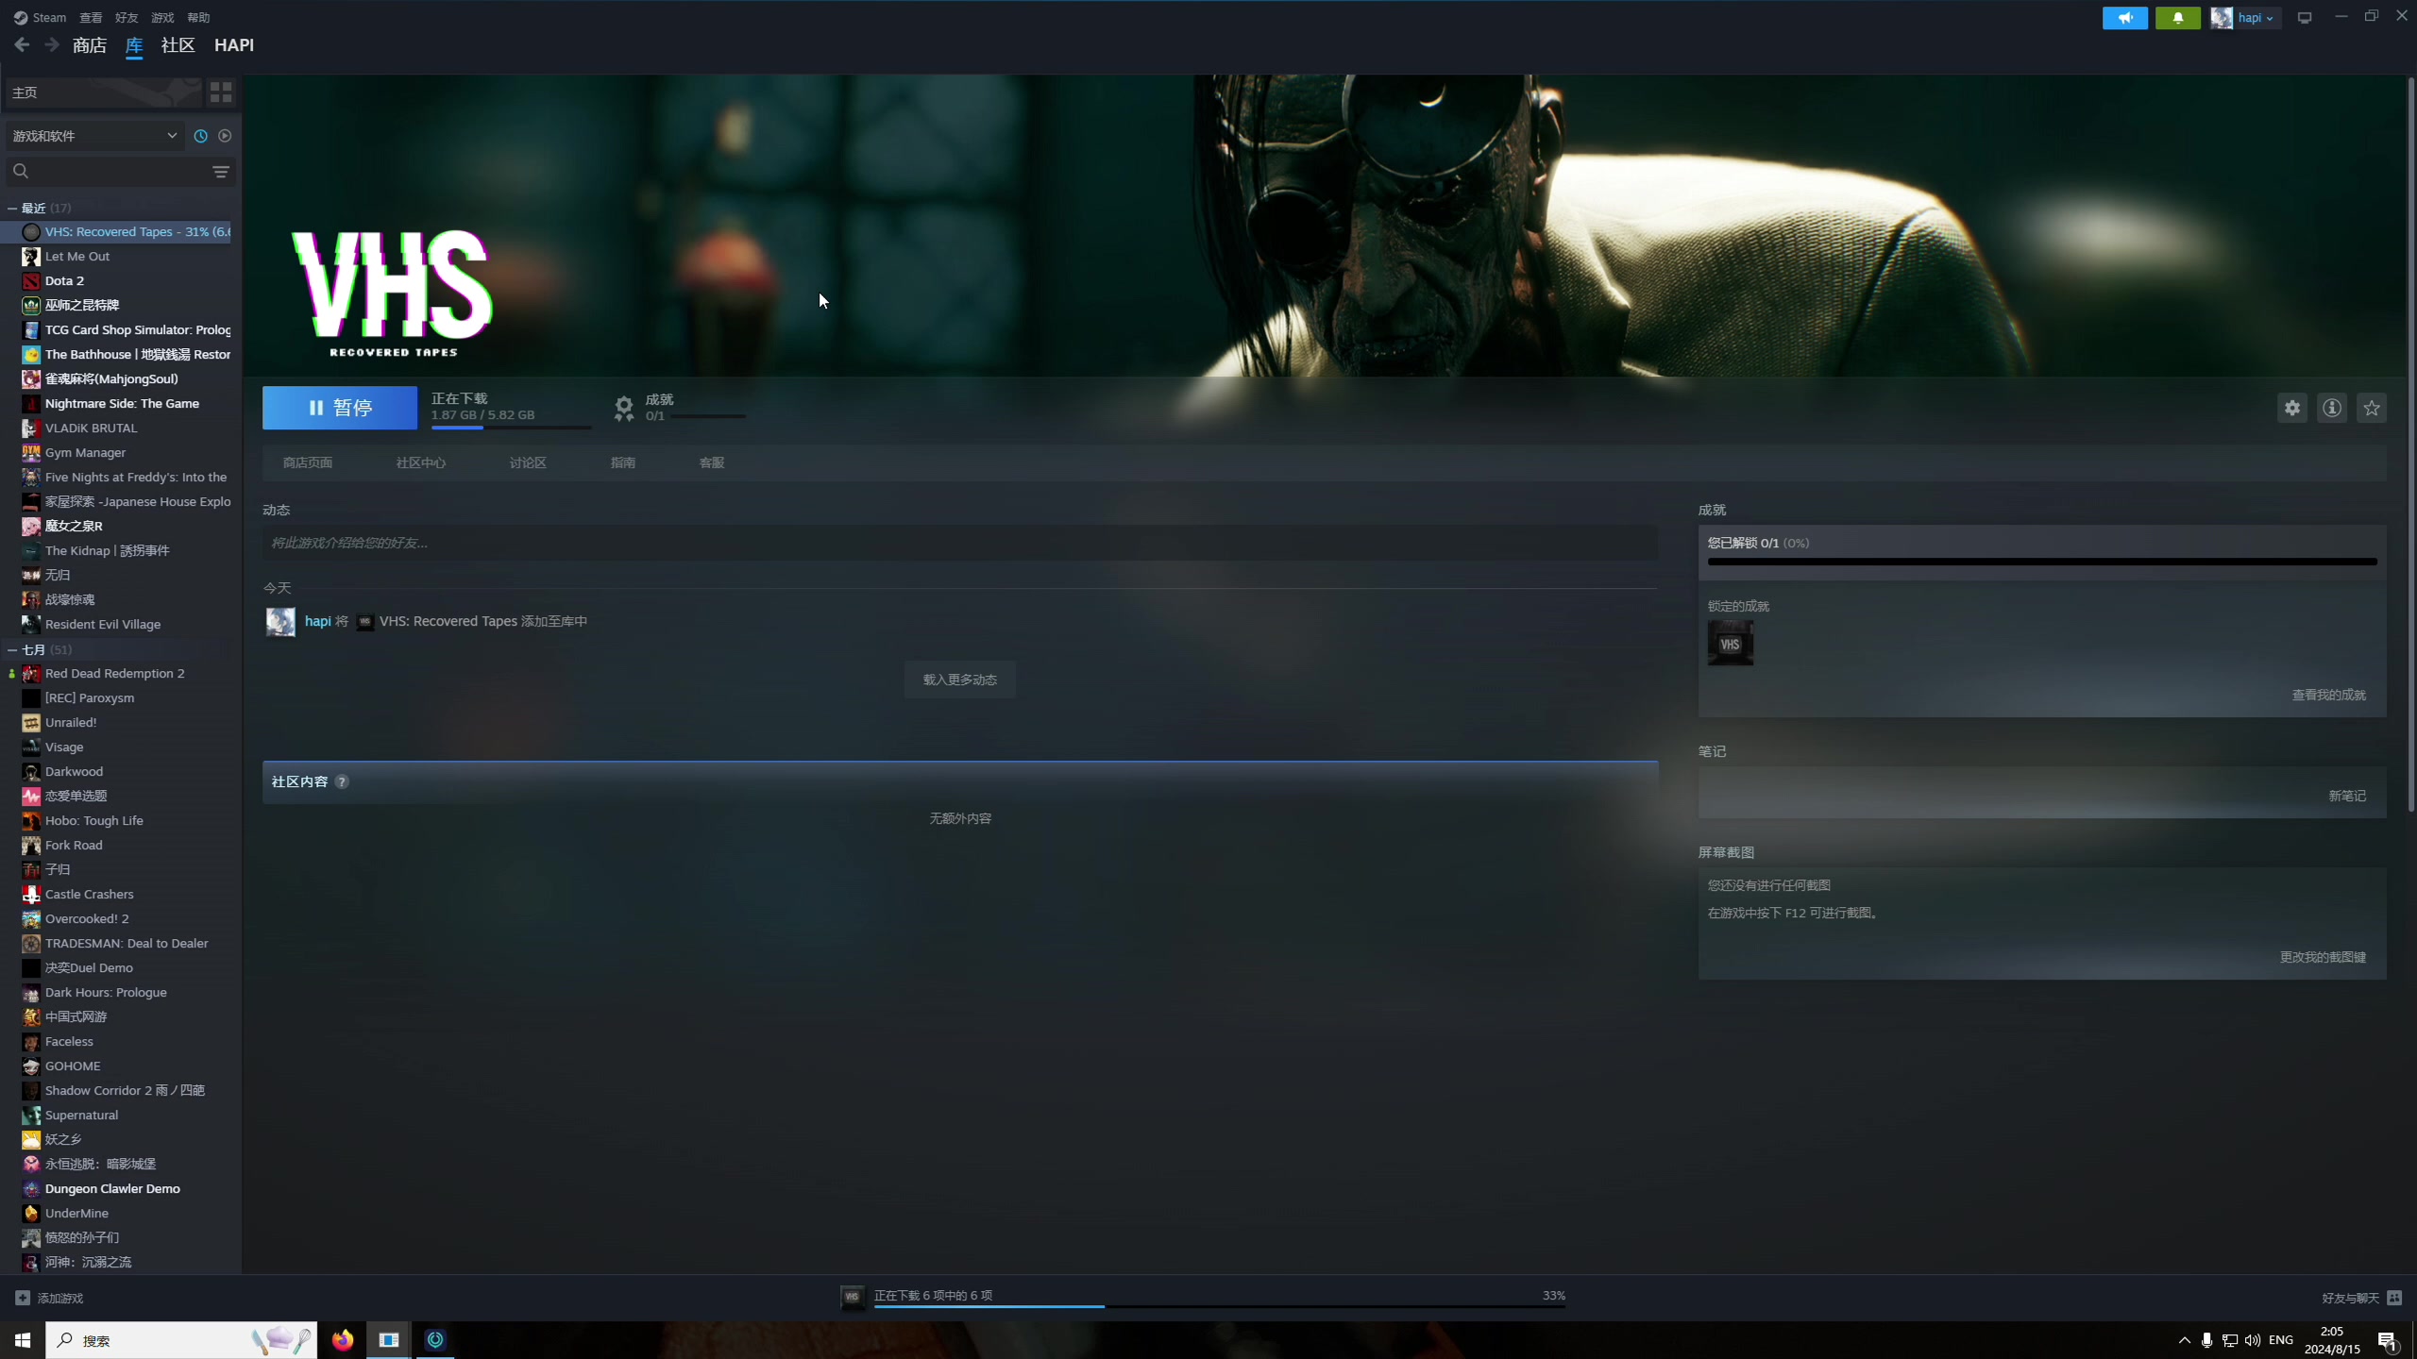
Task: Open the 商店页面 link
Action: click(308, 462)
